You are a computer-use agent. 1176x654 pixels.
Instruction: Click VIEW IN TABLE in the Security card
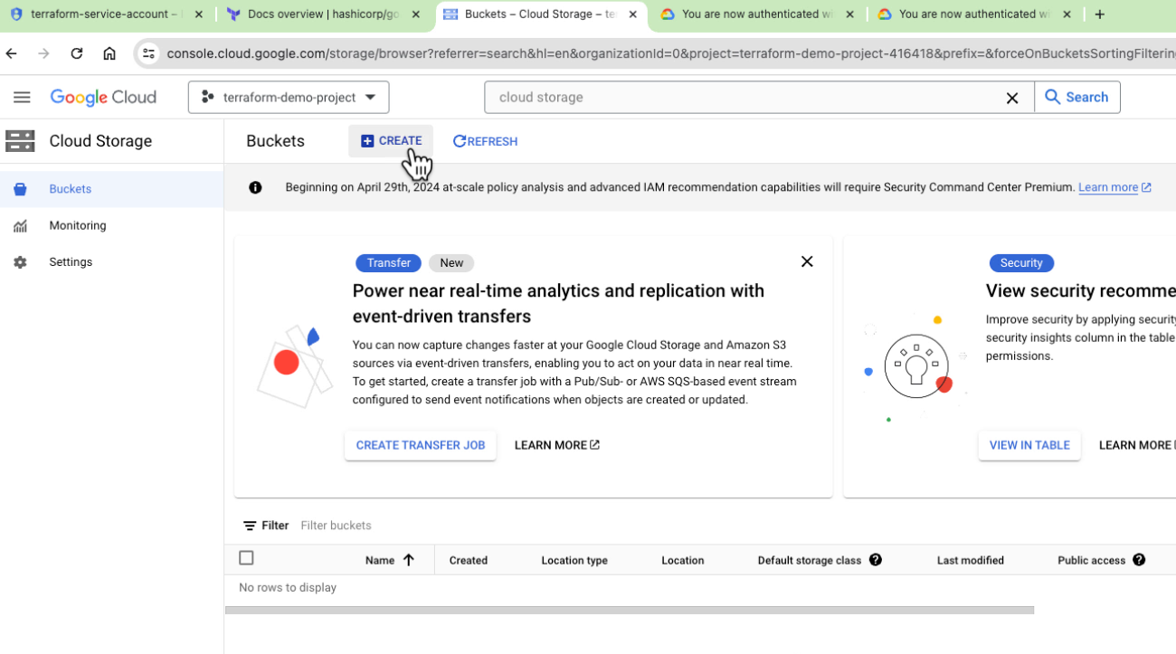tap(1029, 444)
